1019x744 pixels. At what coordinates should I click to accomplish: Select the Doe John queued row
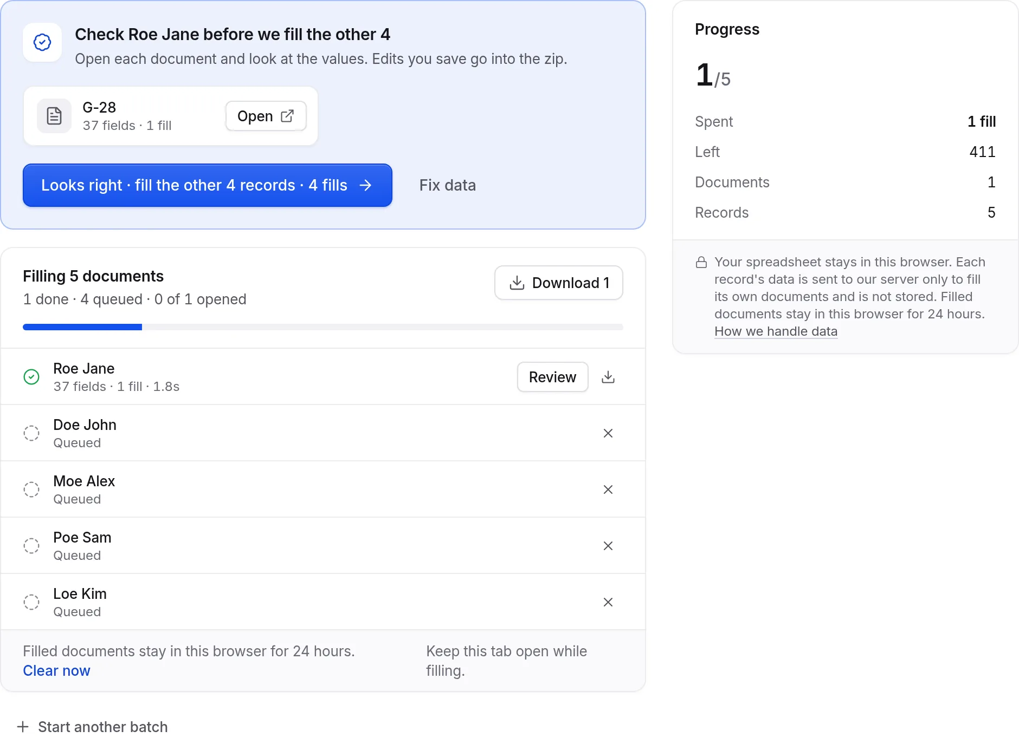click(x=323, y=433)
